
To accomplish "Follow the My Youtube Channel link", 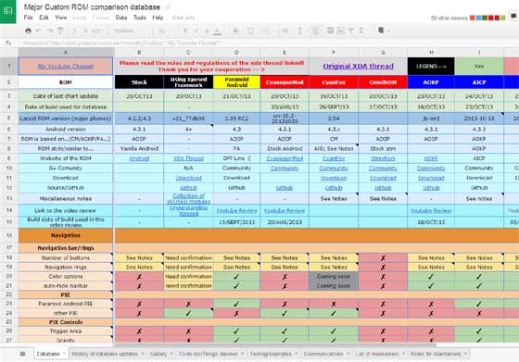I will [x=66, y=66].
